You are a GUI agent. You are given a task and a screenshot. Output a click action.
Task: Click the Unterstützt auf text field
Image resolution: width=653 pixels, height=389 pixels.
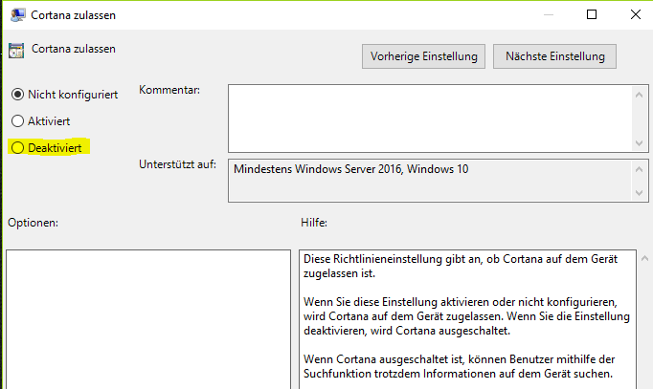click(x=431, y=181)
